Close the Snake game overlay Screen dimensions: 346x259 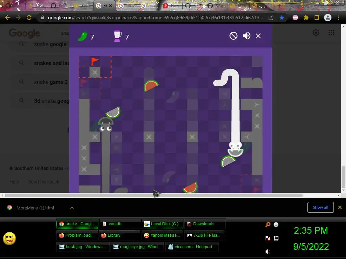(x=258, y=36)
